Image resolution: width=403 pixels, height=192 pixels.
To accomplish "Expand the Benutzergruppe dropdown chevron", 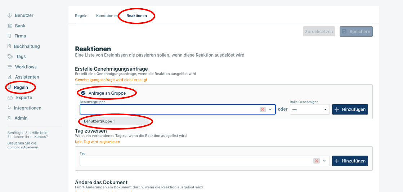I will [x=270, y=109].
